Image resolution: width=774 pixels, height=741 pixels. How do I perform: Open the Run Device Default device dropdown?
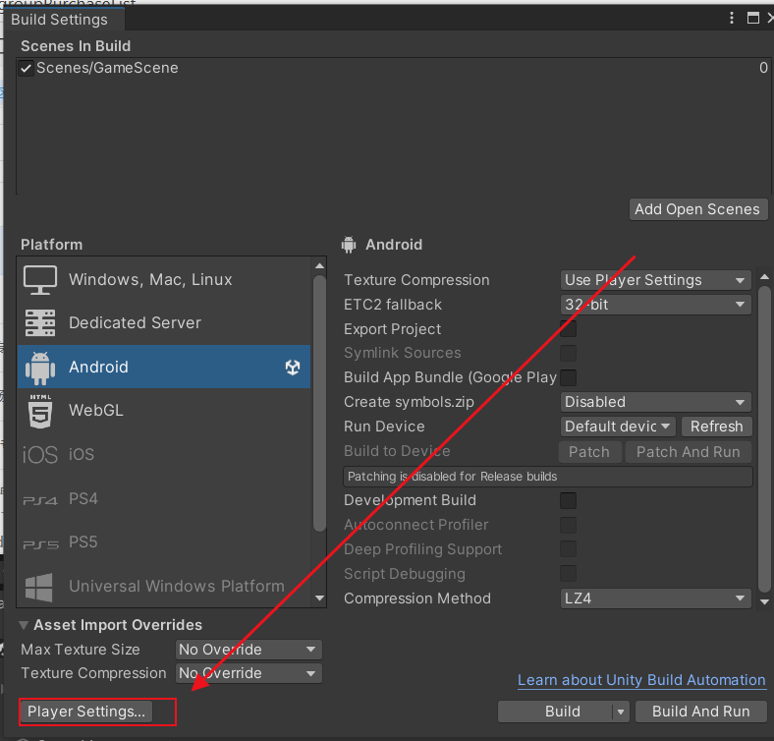click(618, 427)
